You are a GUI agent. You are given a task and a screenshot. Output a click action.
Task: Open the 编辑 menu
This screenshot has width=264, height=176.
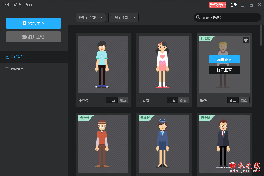[17, 5]
